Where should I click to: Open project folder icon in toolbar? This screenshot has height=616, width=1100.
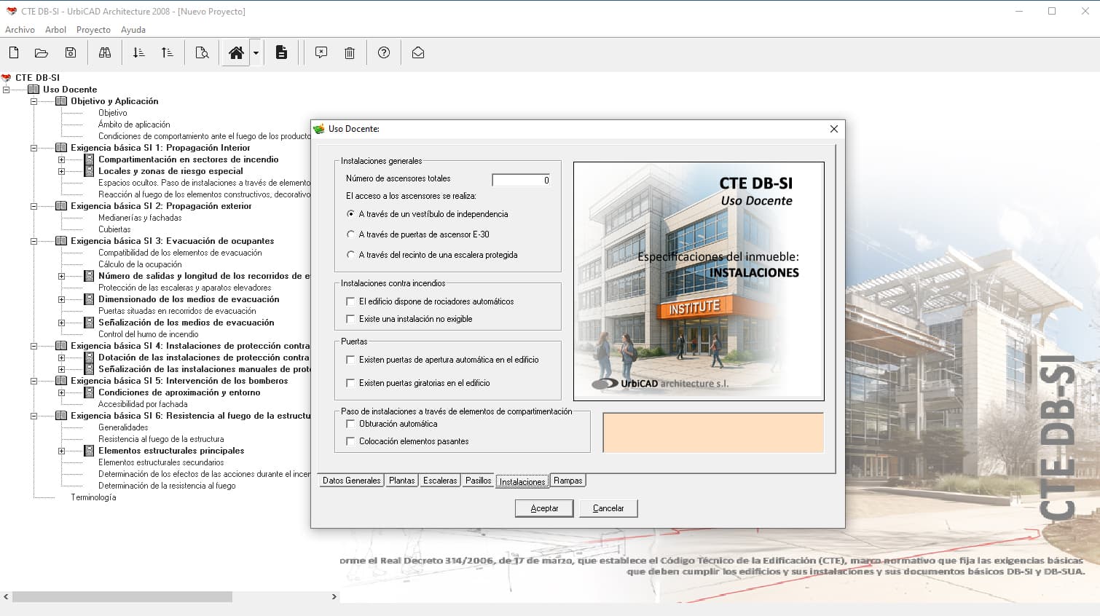42,52
